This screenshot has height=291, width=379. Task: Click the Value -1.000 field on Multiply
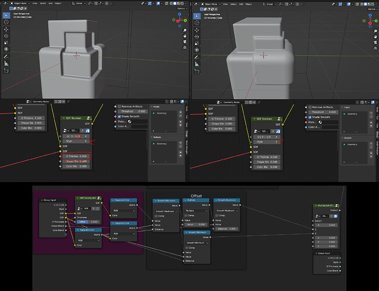[x=196, y=225]
